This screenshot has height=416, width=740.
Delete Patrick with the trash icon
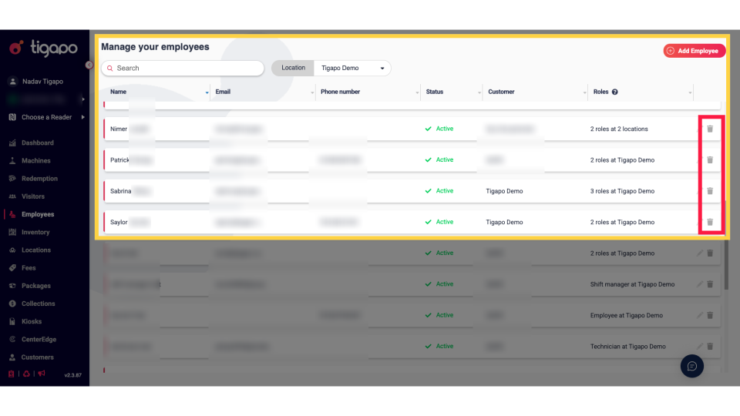coord(710,160)
